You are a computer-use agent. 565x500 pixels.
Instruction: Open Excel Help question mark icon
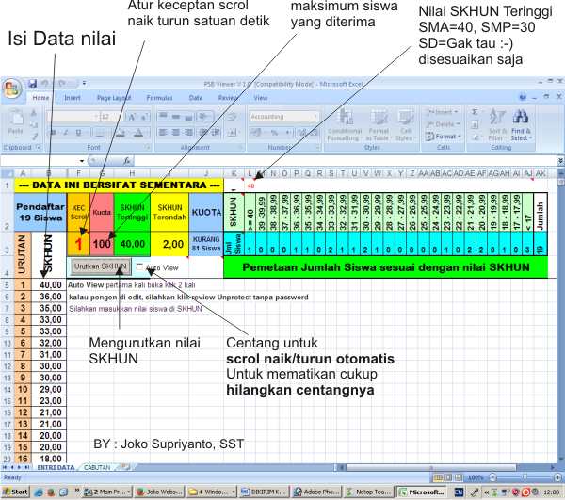tap(522, 97)
